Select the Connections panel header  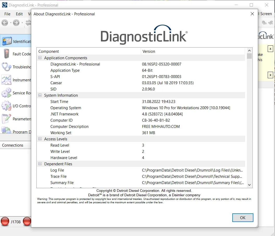(x=15, y=145)
